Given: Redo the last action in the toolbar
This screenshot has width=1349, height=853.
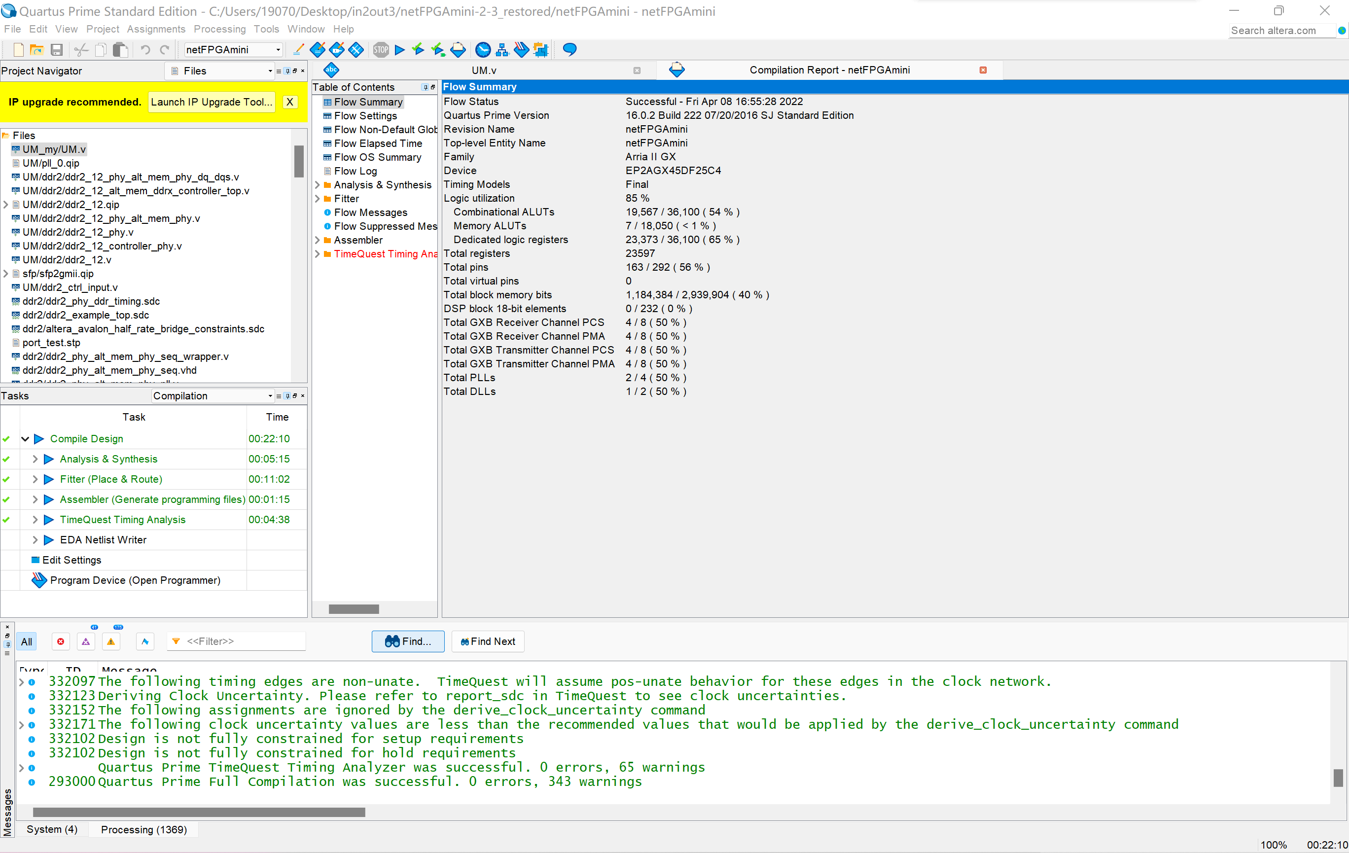Looking at the screenshot, I should coord(165,50).
